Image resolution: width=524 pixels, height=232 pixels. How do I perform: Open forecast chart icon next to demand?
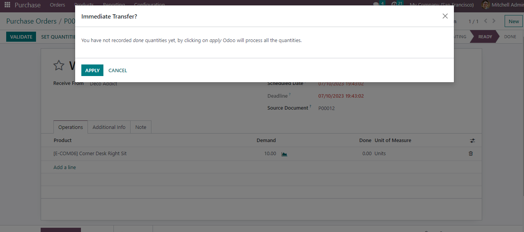(x=284, y=154)
